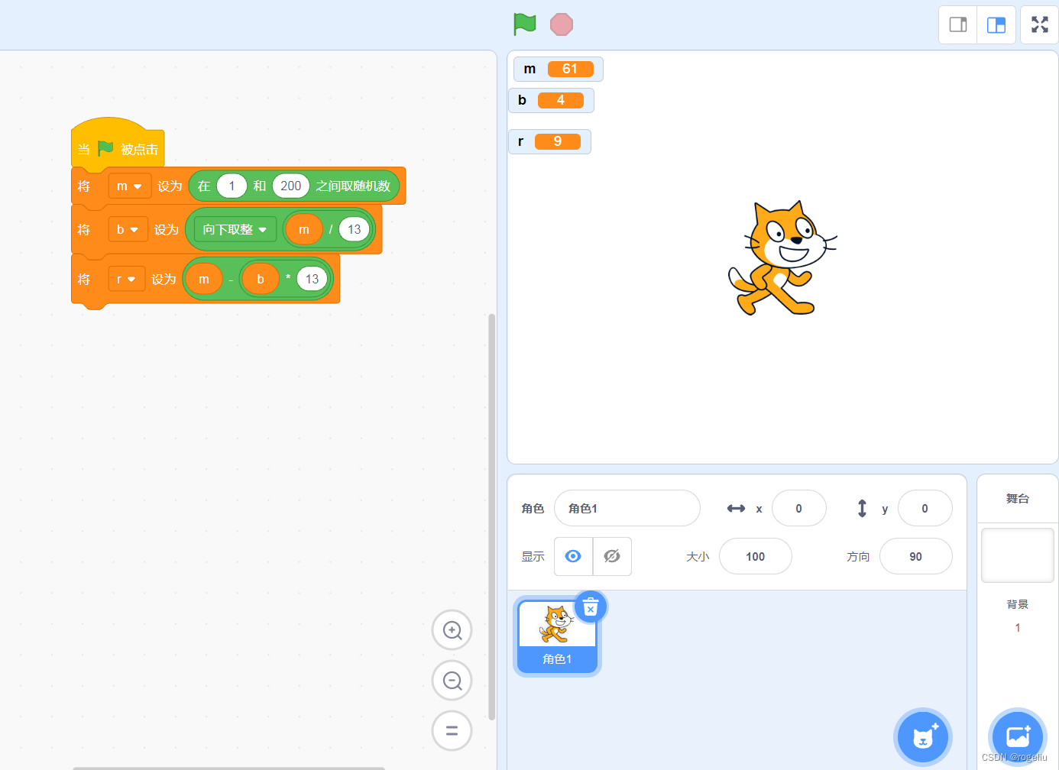Edit the sprite size field showing 100
This screenshot has height=770, width=1059.
click(x=756, y=556)
